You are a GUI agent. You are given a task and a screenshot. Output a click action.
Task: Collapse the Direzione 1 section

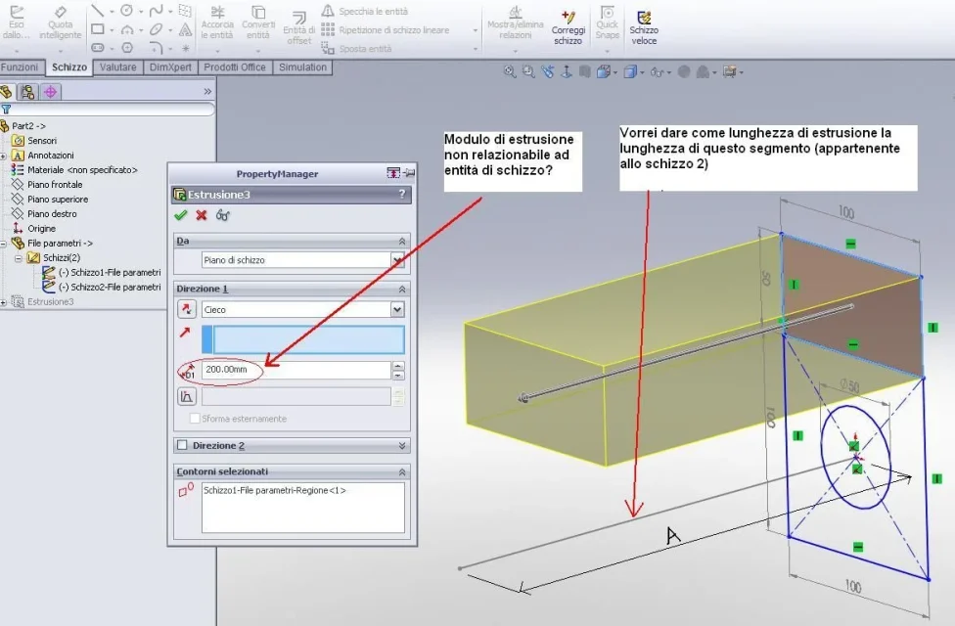[x=402, y=289]
